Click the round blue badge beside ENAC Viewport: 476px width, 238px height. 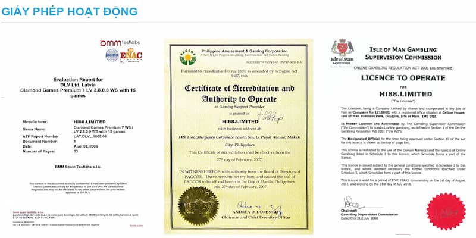click(x=112, y=55)
